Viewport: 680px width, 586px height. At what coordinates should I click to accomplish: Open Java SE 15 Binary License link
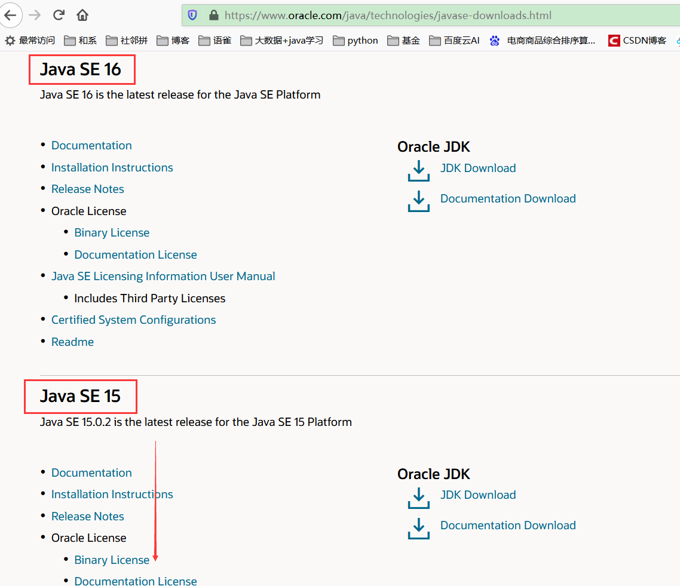[x=112, y=560]
